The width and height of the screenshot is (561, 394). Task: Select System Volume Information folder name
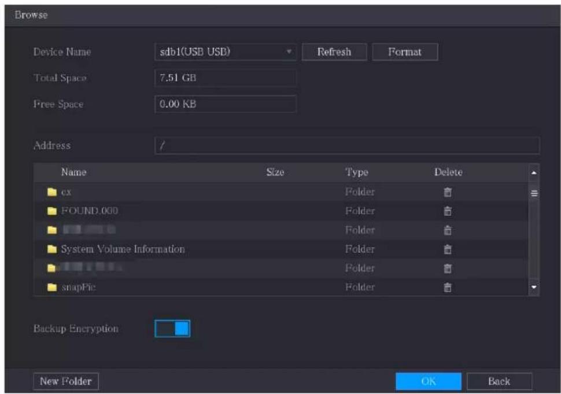(123, 249)
